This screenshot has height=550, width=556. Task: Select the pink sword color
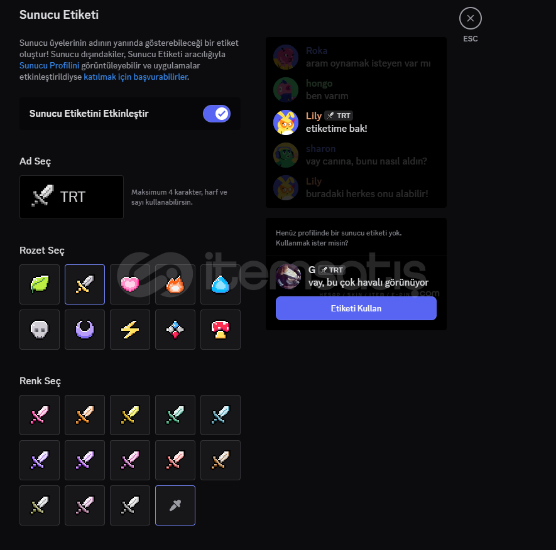40,415
